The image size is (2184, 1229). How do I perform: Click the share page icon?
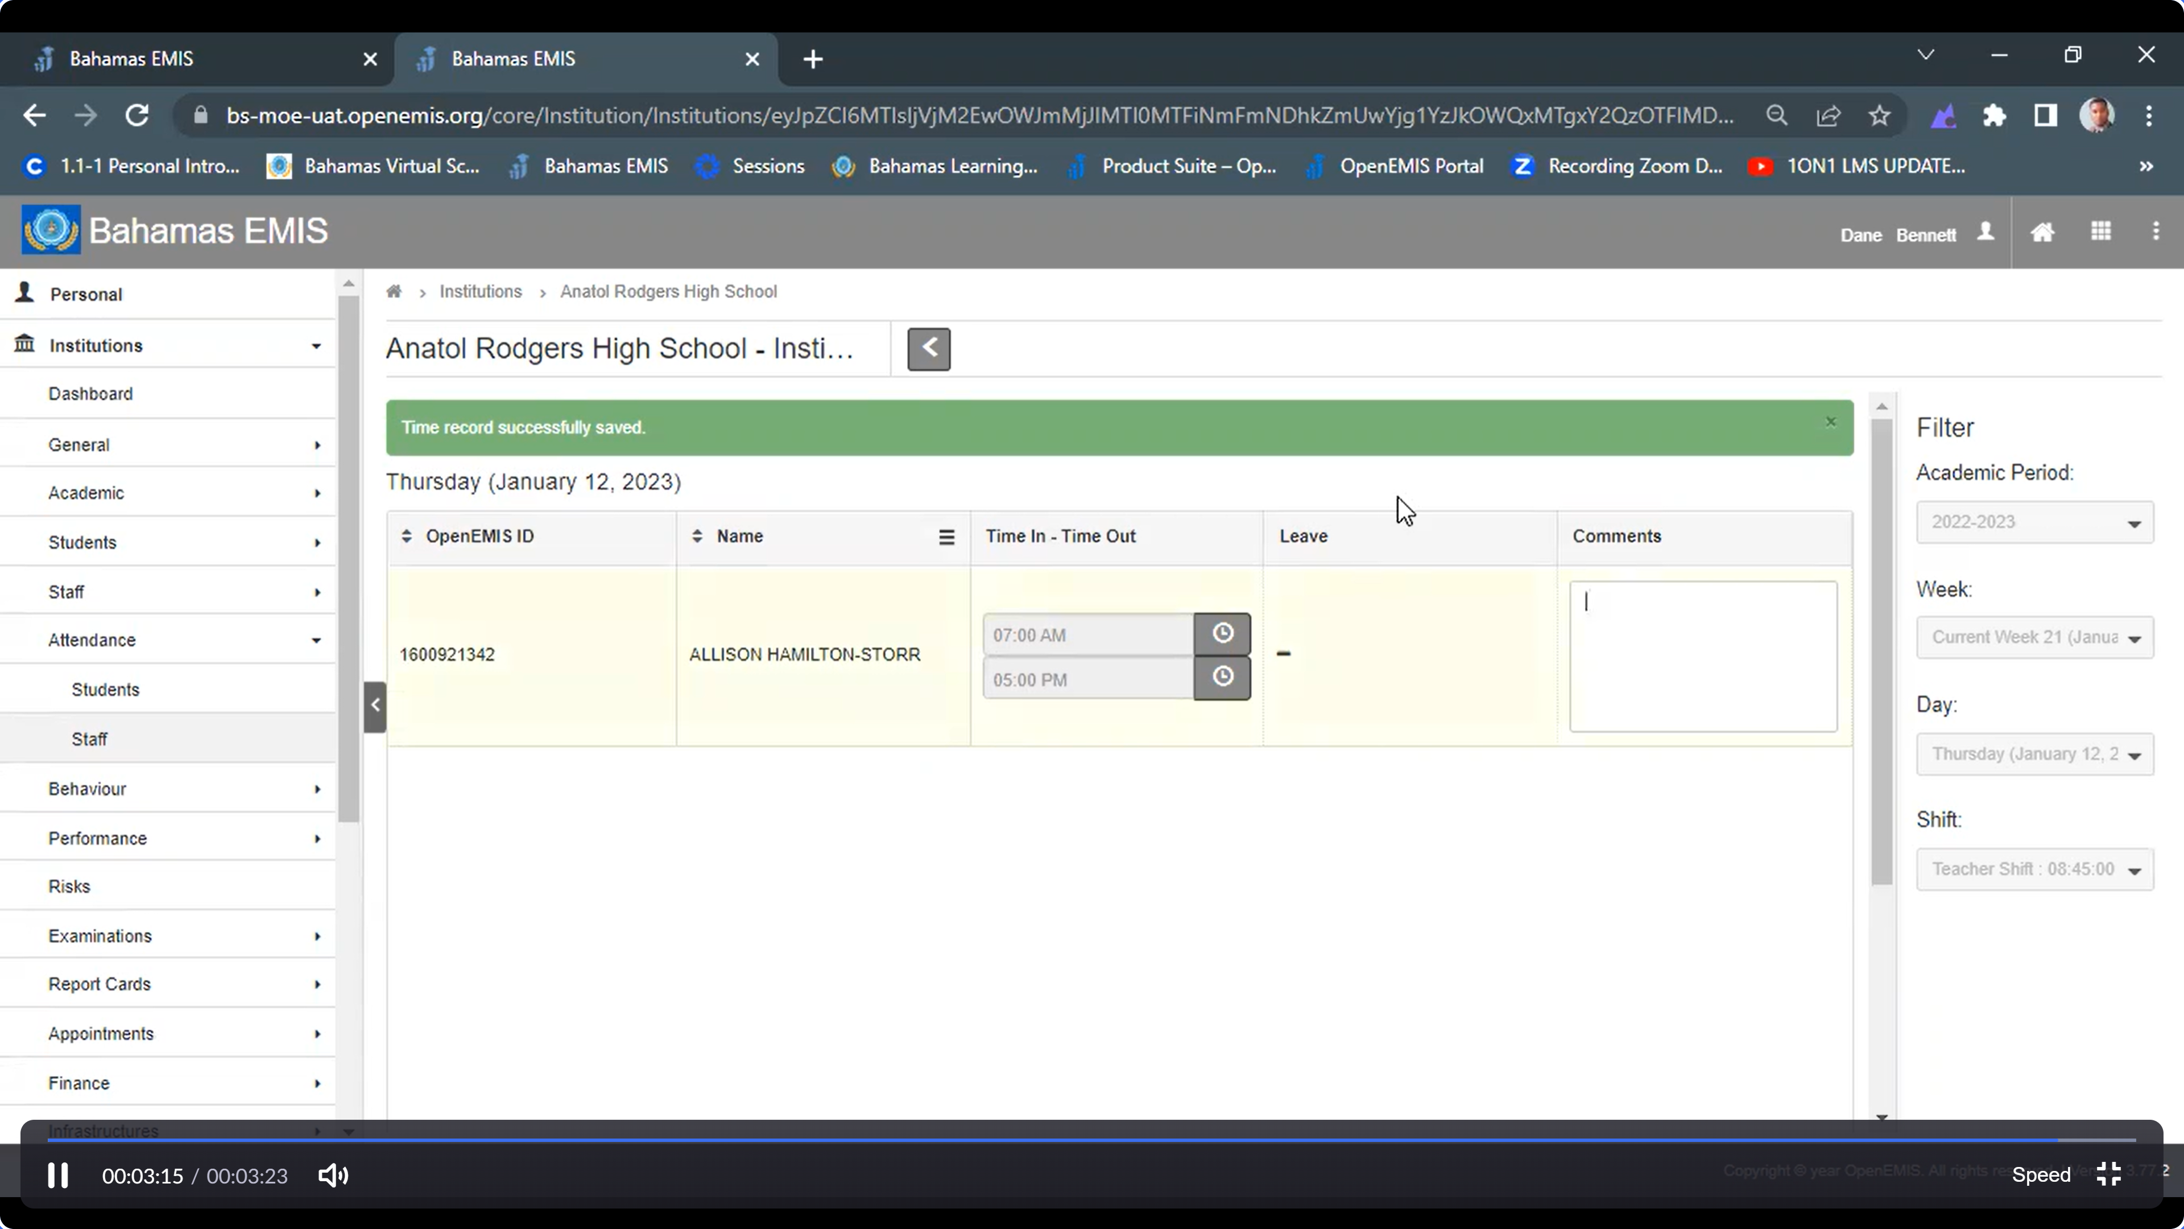(x=1829, y=116)
